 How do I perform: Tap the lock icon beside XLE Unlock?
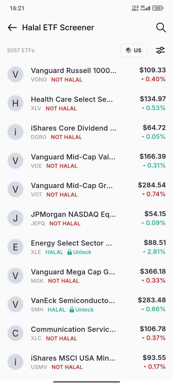(x=69, y=252)
